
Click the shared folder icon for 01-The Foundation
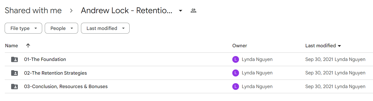point(14,59)
